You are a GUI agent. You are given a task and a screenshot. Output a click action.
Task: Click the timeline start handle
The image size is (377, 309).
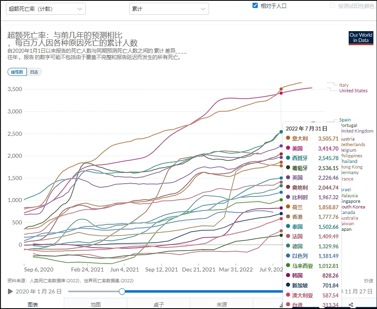[122, 291]
